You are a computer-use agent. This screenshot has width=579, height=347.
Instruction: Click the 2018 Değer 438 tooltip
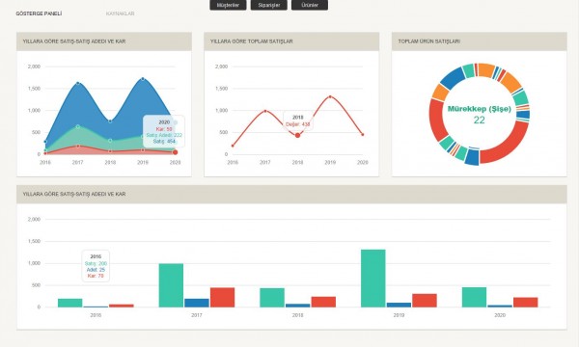click(x=298, y=120)
